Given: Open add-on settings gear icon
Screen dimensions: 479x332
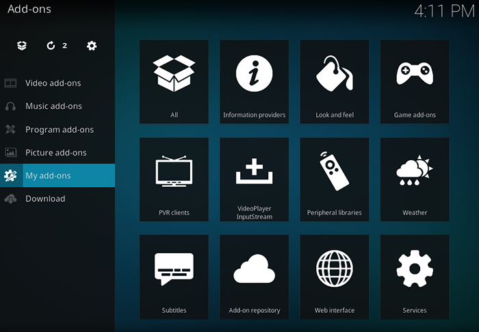Looking at the screenshot, I should (92, 46).
